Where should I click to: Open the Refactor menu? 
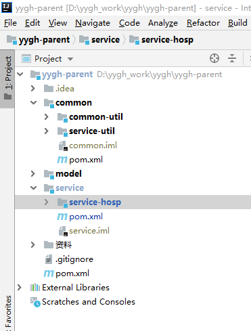coord(203,23)
